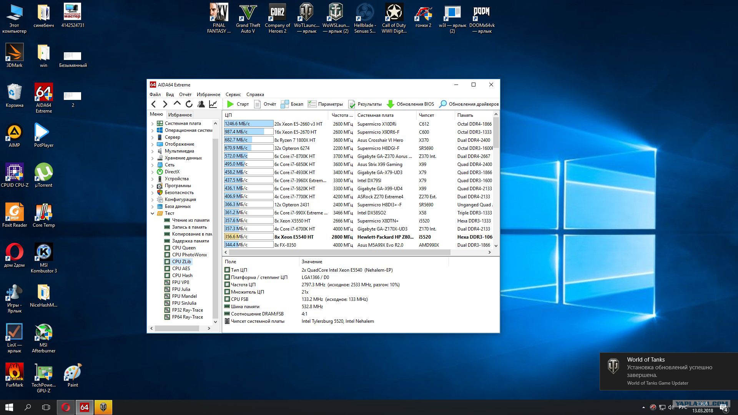Collapse the Тест tree node
This screenshot has height=415, width=738.
pos(152,213)
